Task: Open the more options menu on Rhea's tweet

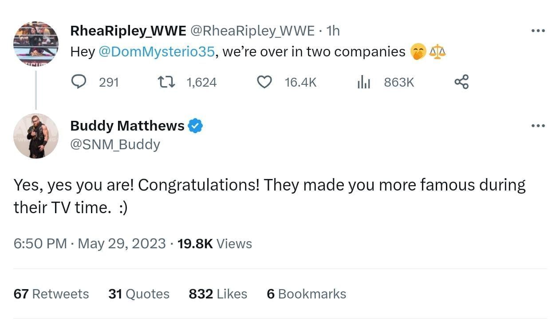Action: (x=538, y=30)
